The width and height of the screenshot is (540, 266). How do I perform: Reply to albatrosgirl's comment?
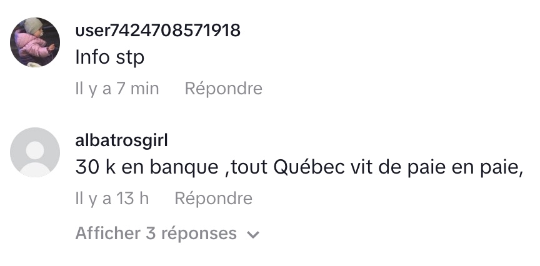(214, 199)
